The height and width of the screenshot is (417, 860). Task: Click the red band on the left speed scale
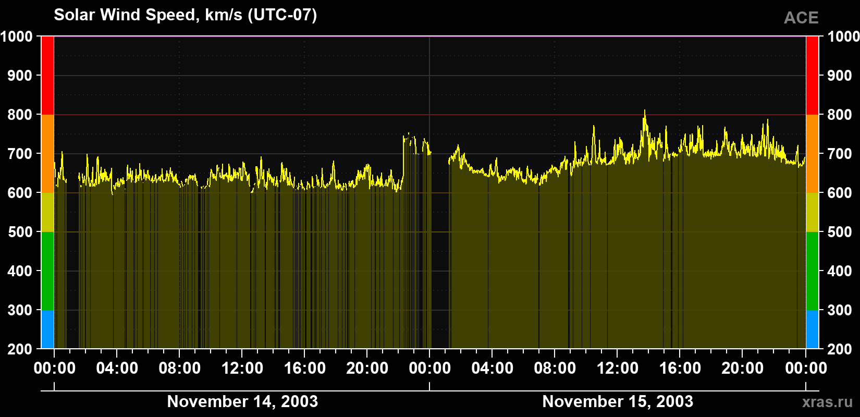(x=47, y=76)
